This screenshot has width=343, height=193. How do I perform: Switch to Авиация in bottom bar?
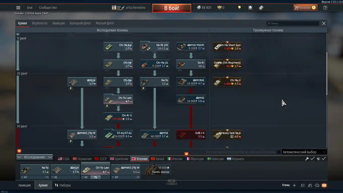click(24, 185)
